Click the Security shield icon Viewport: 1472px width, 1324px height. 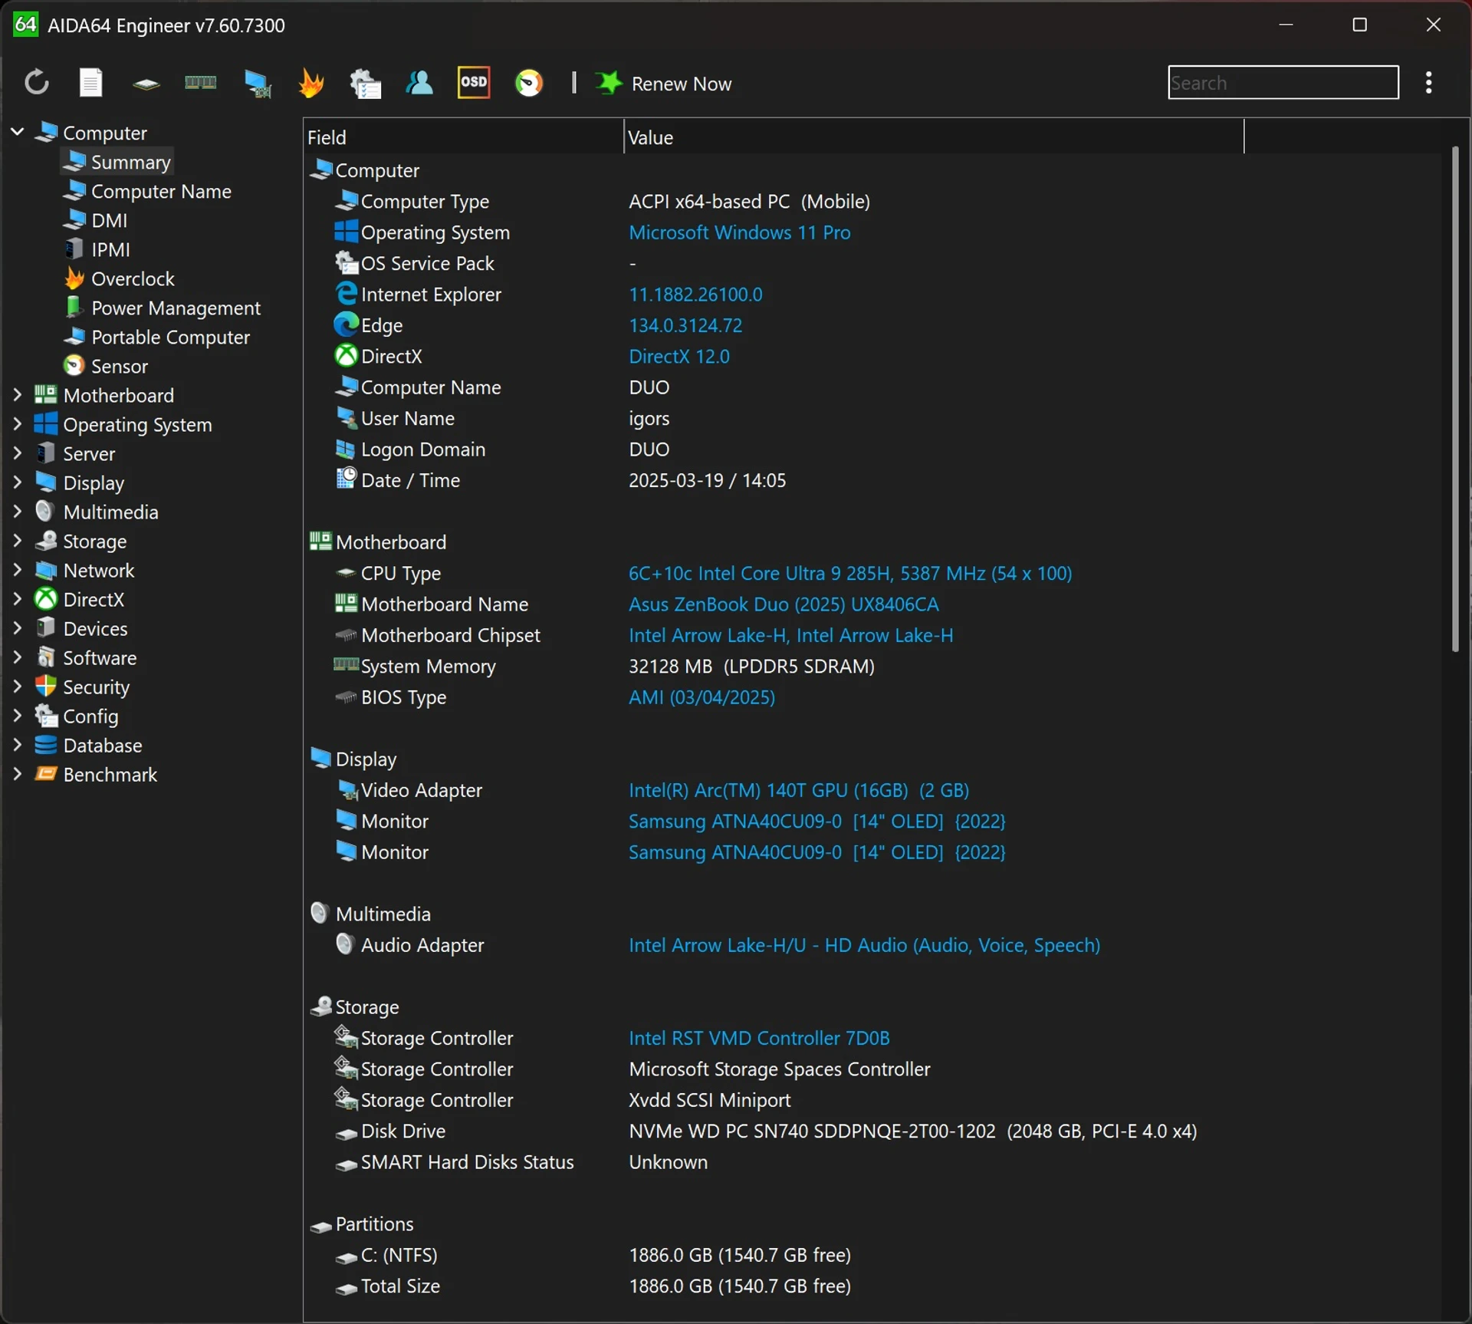click(46, 687)
